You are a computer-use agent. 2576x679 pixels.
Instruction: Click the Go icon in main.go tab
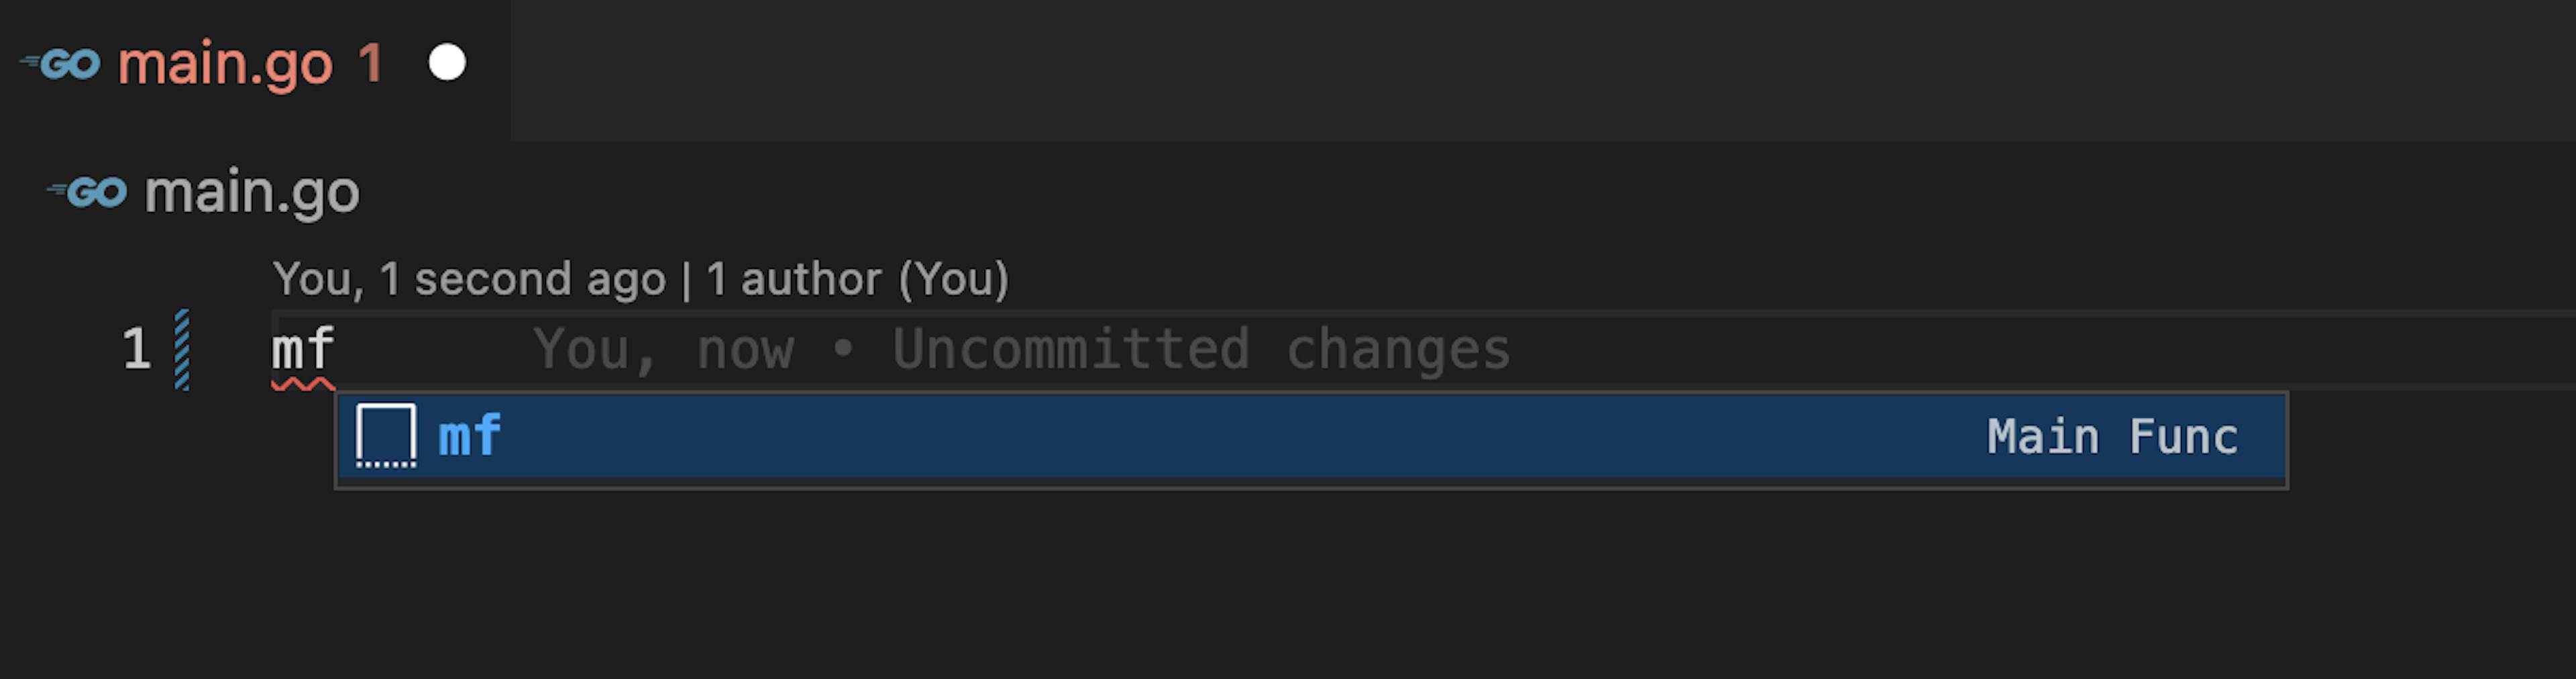coord(61,64)
